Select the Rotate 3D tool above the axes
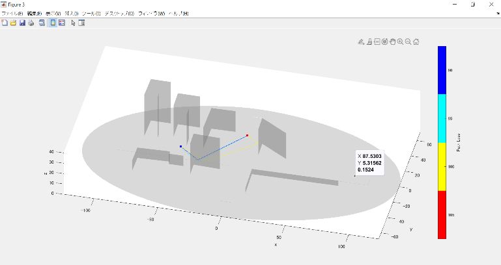The image size is (501, 265). click(x=385, y=42)
